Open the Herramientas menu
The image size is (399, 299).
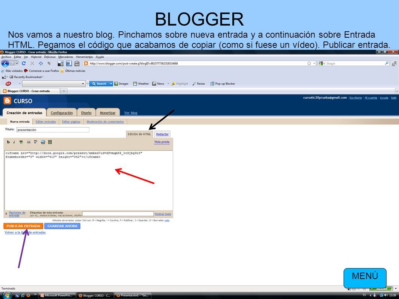click(84, 57)
